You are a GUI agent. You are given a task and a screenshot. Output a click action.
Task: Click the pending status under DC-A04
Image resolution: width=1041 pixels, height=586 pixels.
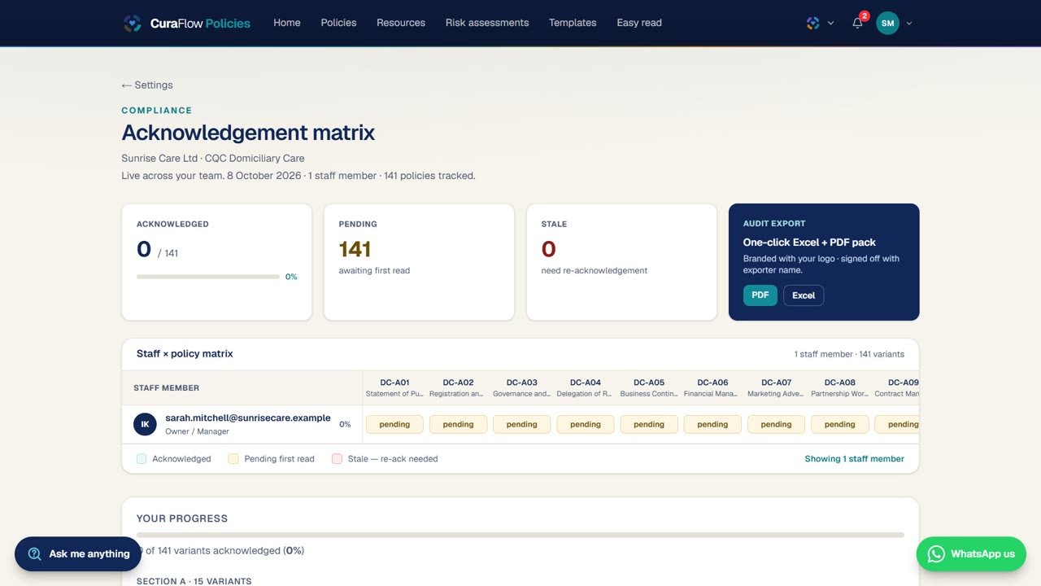[x=586, y=424]
